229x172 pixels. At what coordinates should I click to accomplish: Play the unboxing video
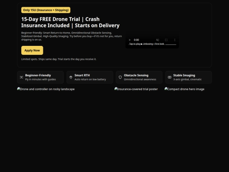pyautogui.click(x=130, y=40)
